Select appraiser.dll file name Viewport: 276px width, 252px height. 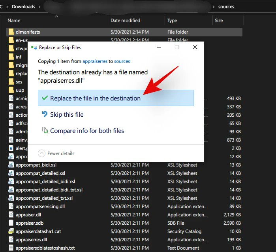pos(28,214)
